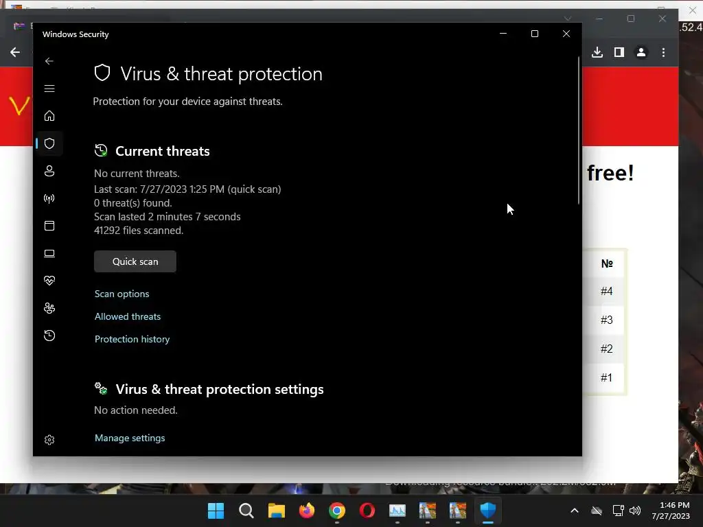
Task: Open the performance monitor taskbar app
Action: (x=397, y=511)
